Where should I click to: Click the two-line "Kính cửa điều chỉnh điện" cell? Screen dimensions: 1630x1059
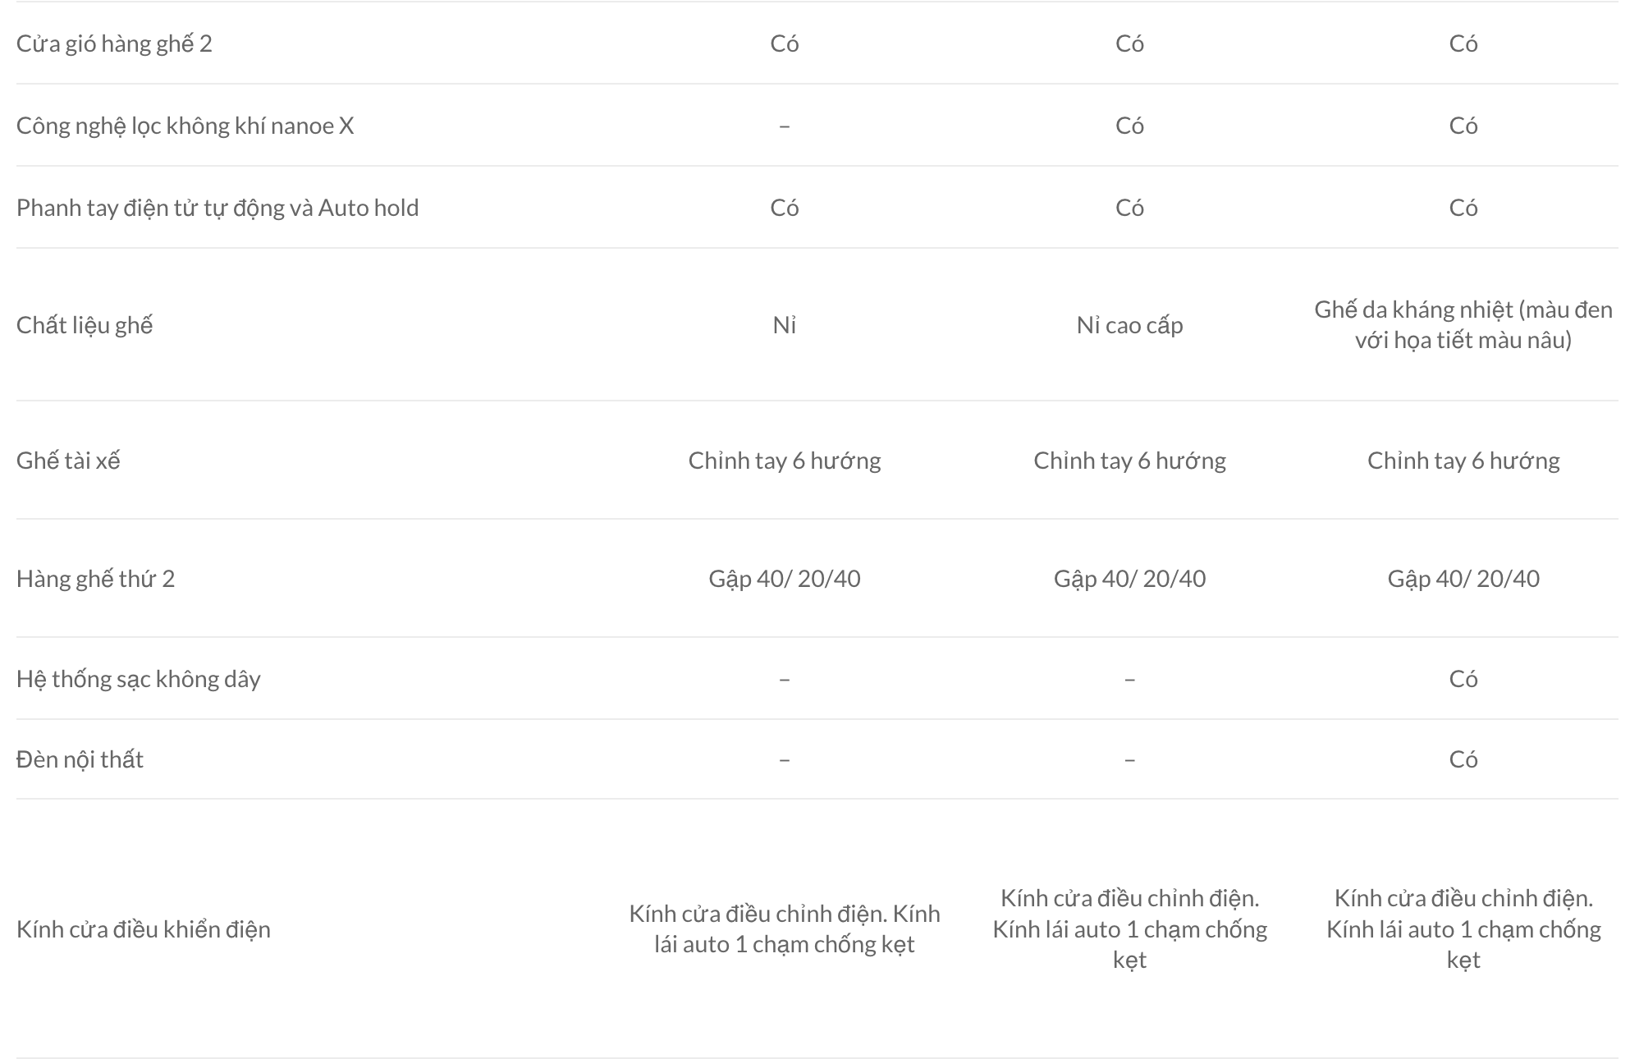pos(784,929)
